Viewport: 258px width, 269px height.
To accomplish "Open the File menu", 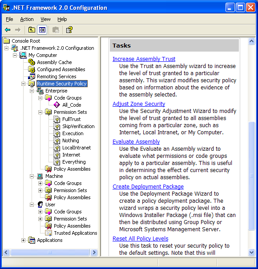I will click(9, 19).
